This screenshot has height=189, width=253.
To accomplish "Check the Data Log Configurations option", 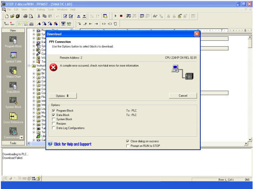I will 54,128.
